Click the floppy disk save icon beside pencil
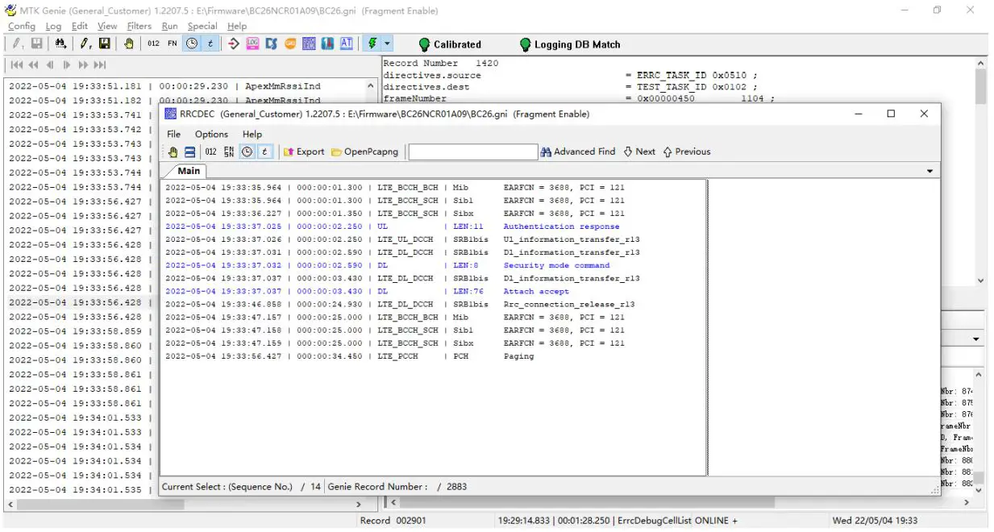Image resolution: width=994 pixels, height=532 pixels. pos(105,44)
